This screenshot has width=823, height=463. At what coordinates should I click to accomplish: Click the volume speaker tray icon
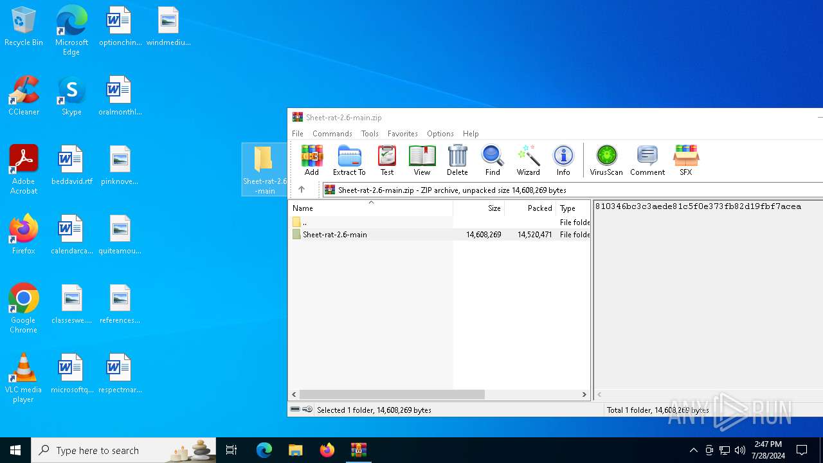[x=740, y=450]
